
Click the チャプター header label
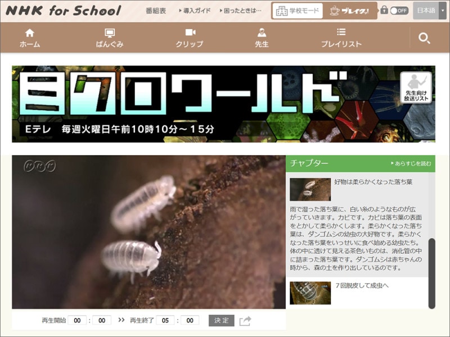pos(309,163)
